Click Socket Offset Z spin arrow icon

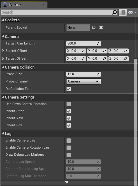126,51
